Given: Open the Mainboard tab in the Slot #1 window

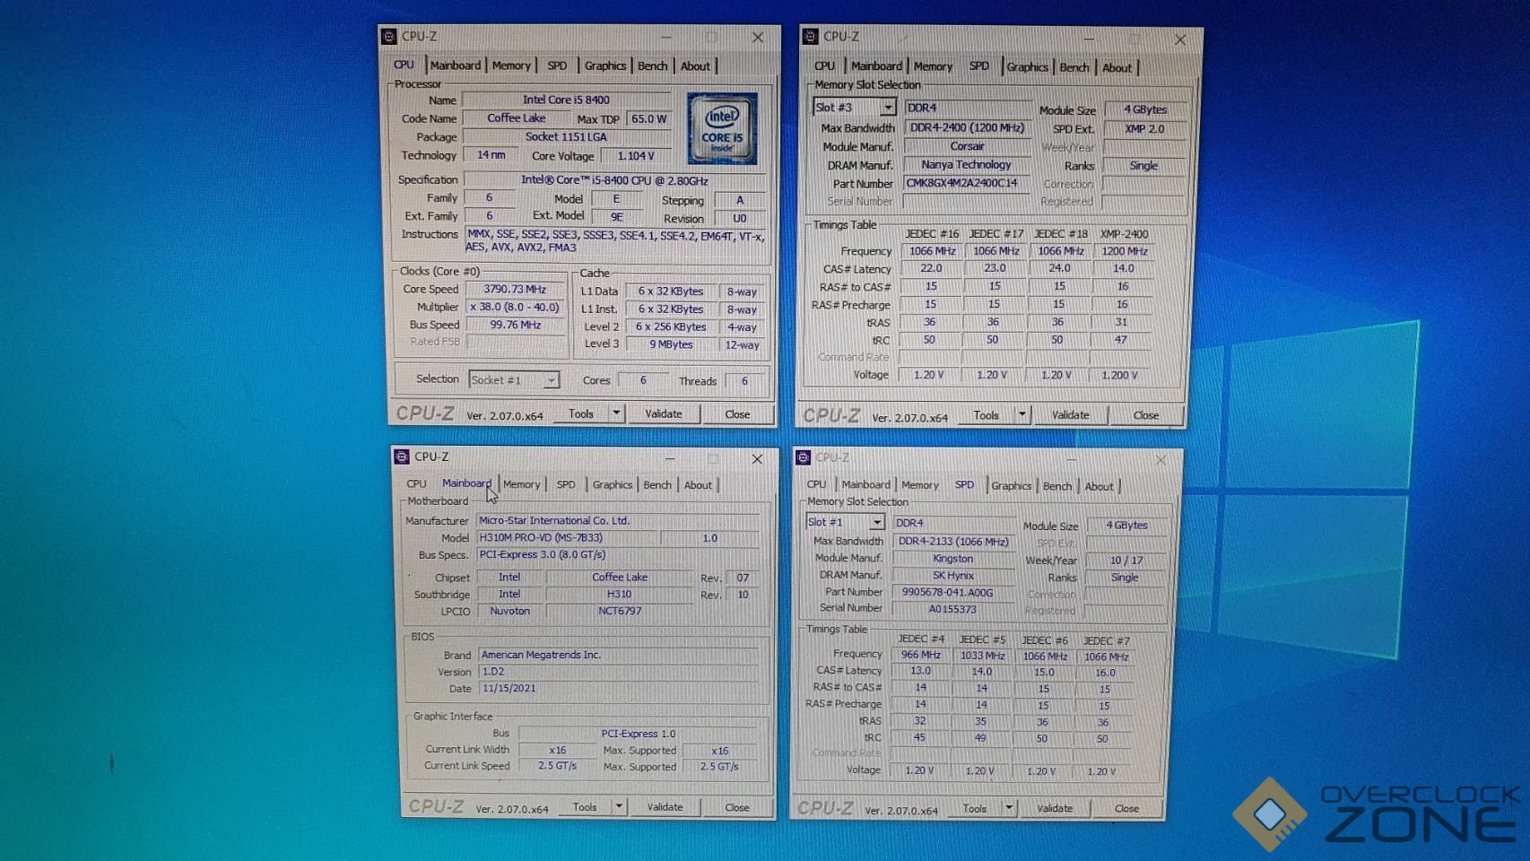Looking at the screenshot, I should pos(866,484).
